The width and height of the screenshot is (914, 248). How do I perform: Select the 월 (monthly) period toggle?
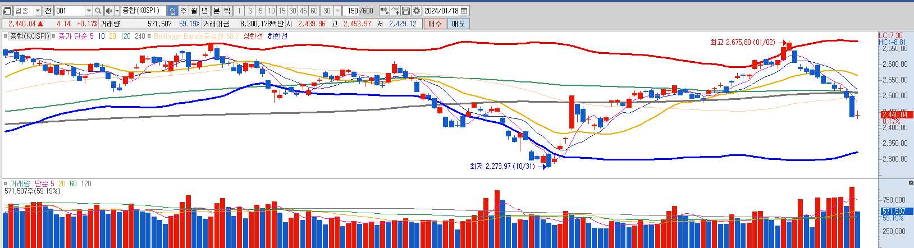pyautogui.click(x=194, y=11)
